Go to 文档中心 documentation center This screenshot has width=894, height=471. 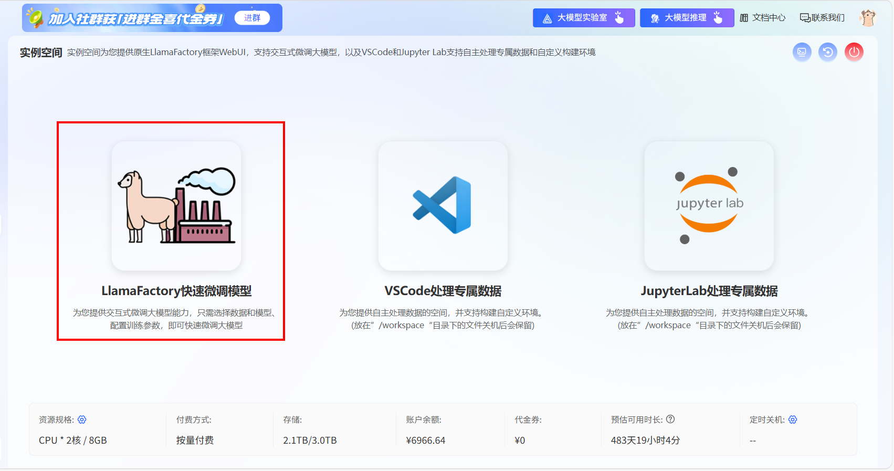(x=763, y=18)
